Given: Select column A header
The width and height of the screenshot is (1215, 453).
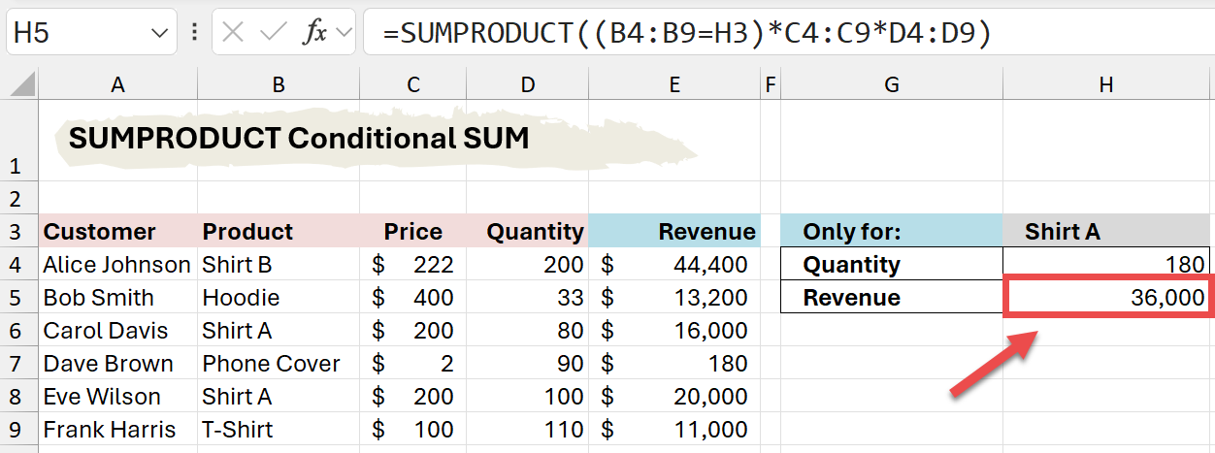Looking at the screenshot, I should (117, 85).
